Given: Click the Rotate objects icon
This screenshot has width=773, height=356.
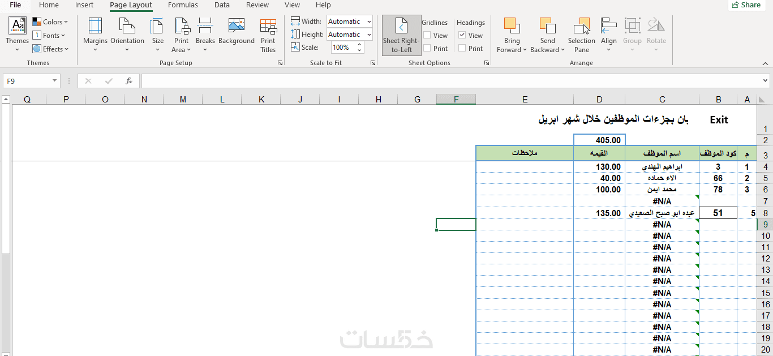Looking at the screenshot, I should click(x=656, y=25).
